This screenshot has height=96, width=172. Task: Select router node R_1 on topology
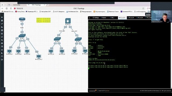(x=22, y=19)
